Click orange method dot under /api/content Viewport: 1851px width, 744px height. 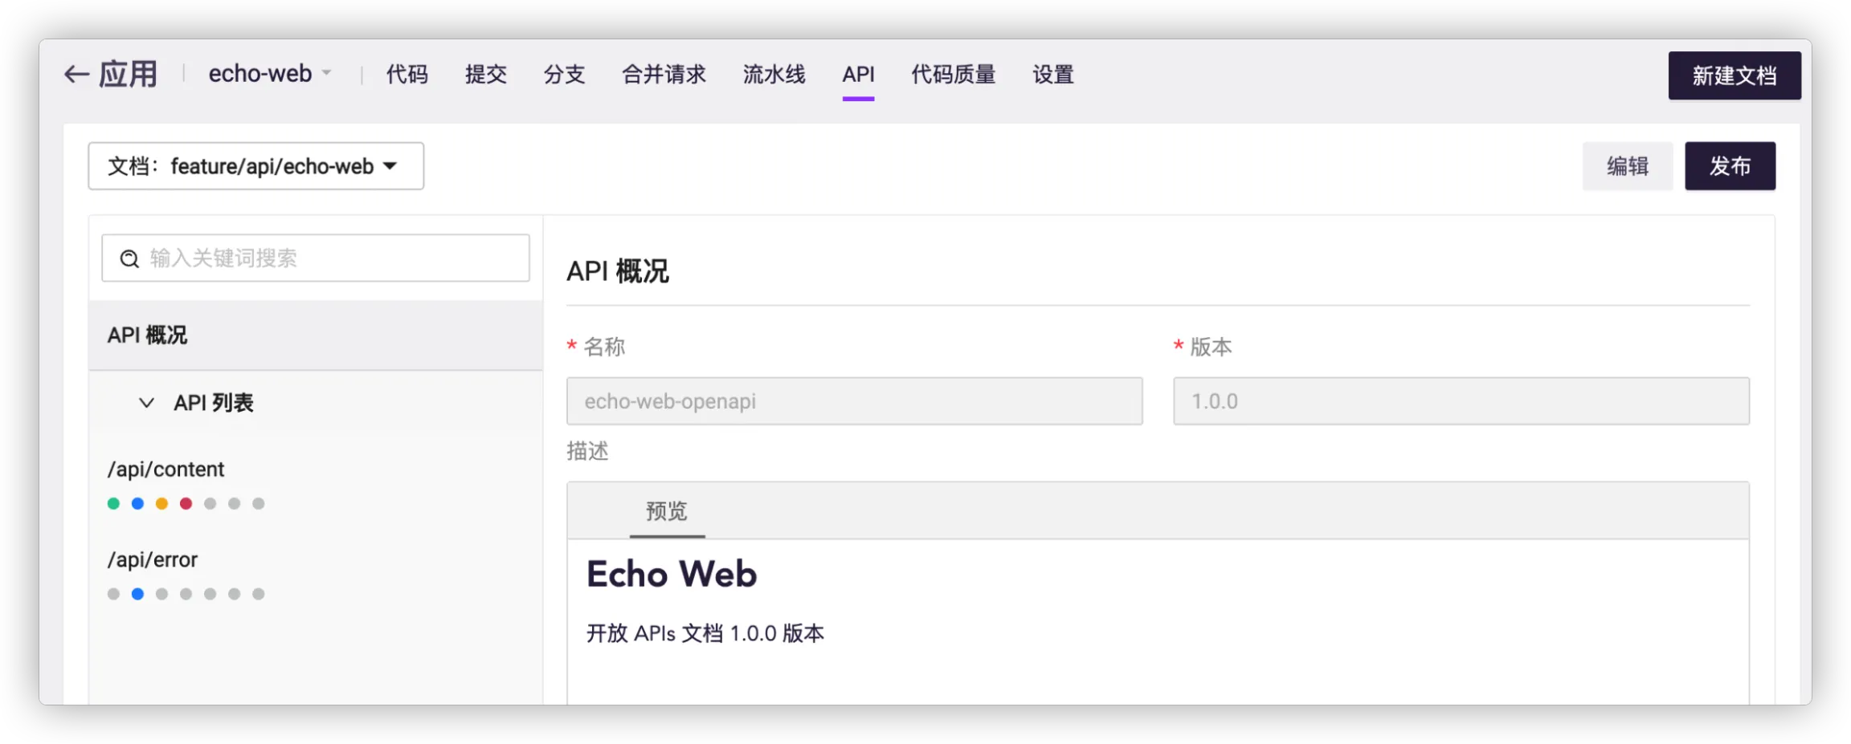coord(161,503)
